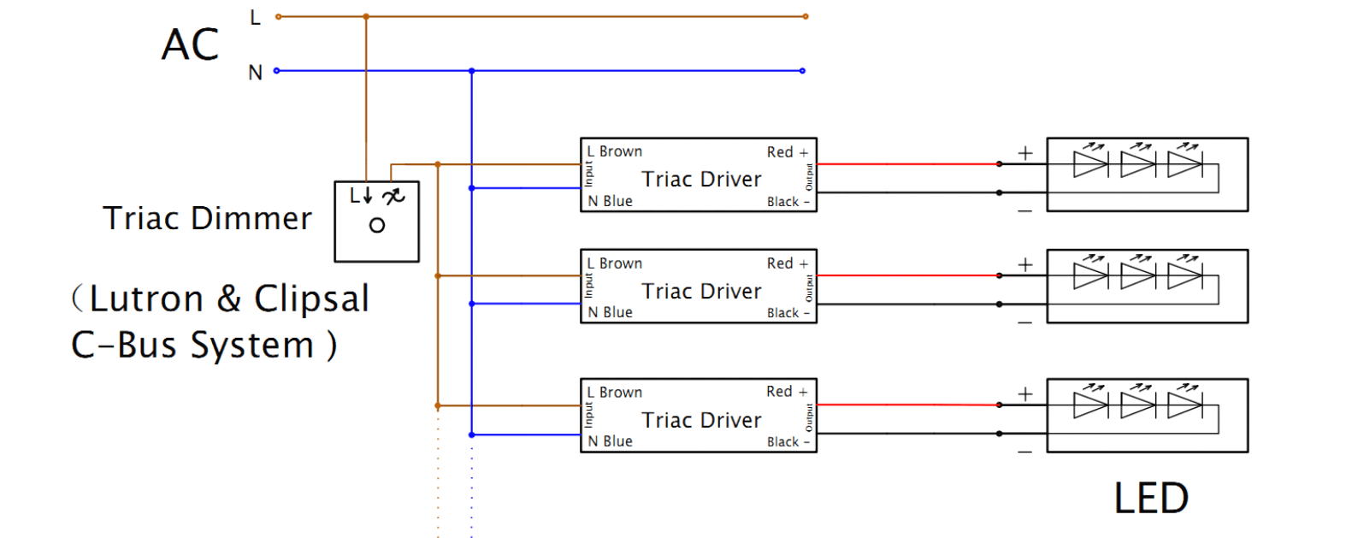This screenshot has height=538, width=1346.
Task: Click top driver's Red + output label
Action: [787, 152]
